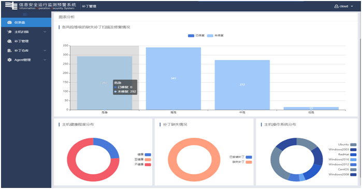Click the 主机健康程度分布 chart title
362x189 pixels.
click(78, 124)
